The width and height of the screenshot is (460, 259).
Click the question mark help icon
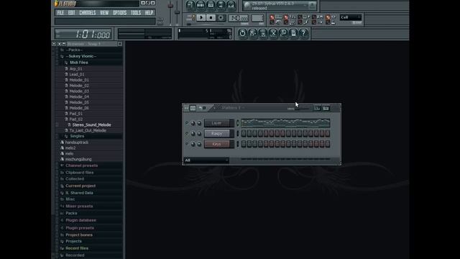(x=303, y=33)
